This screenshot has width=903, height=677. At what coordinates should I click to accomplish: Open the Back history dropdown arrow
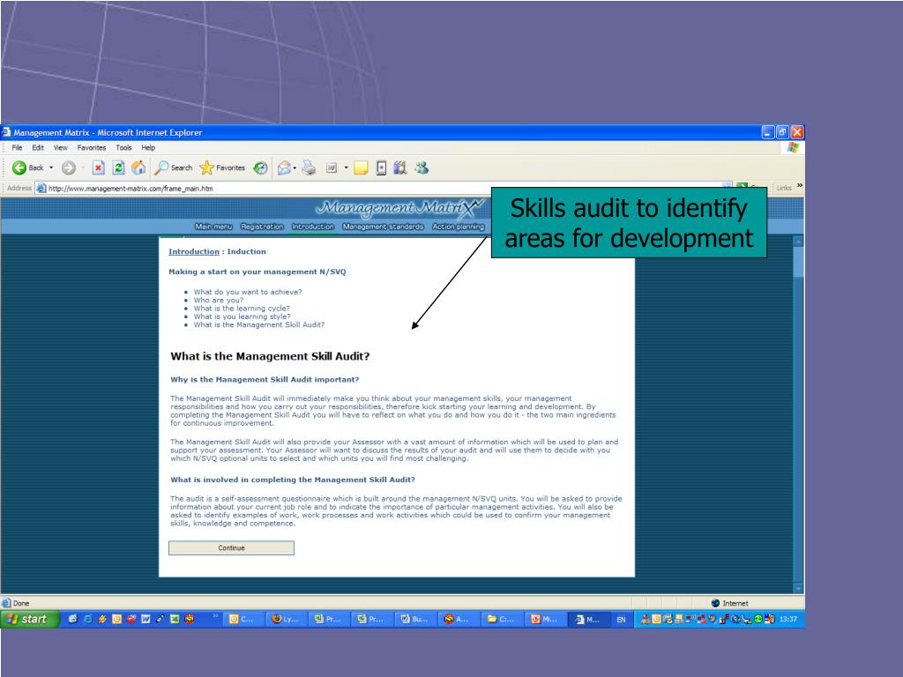coord(51,168)
